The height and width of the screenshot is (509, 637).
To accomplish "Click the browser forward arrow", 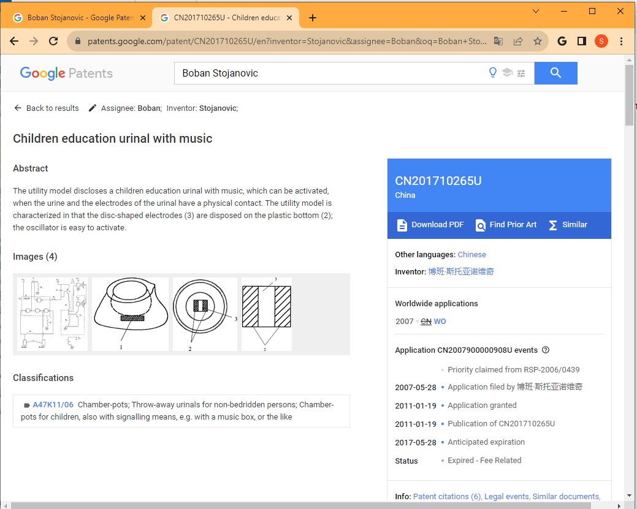I will pos(34,41).
